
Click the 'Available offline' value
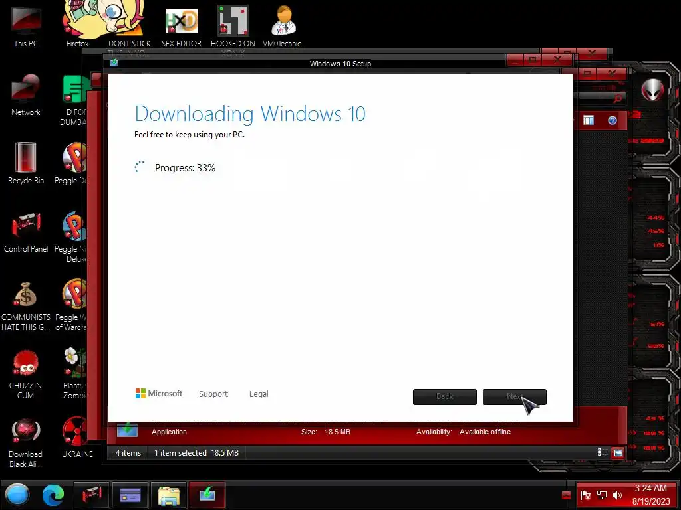485,432
